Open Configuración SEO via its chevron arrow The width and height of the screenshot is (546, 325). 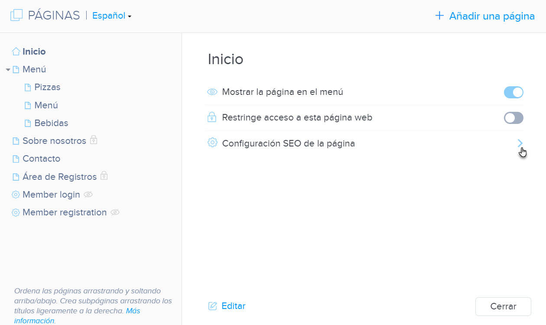[520, 143]
